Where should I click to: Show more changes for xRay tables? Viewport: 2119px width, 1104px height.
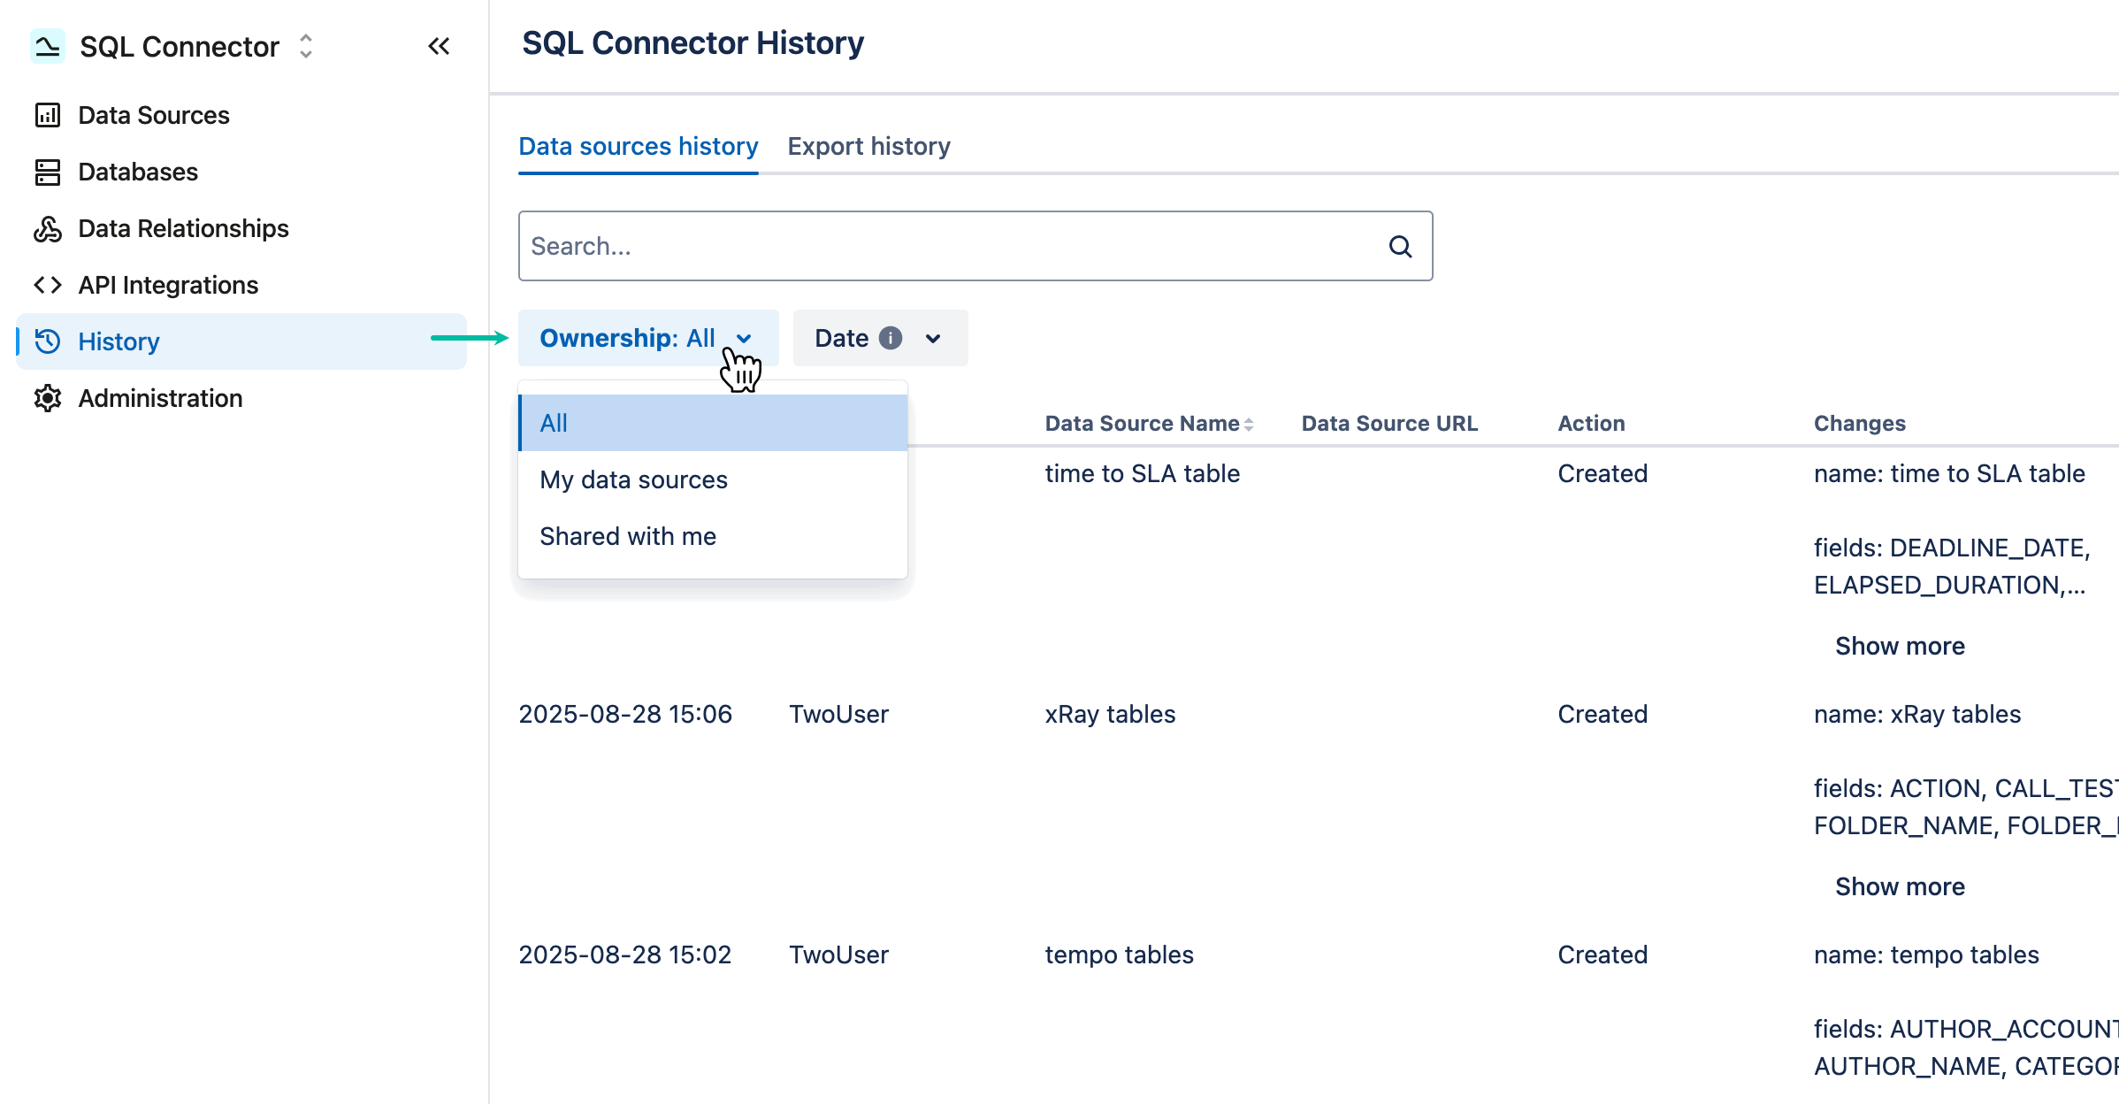pyautogui.click(x=1900, y=885)
